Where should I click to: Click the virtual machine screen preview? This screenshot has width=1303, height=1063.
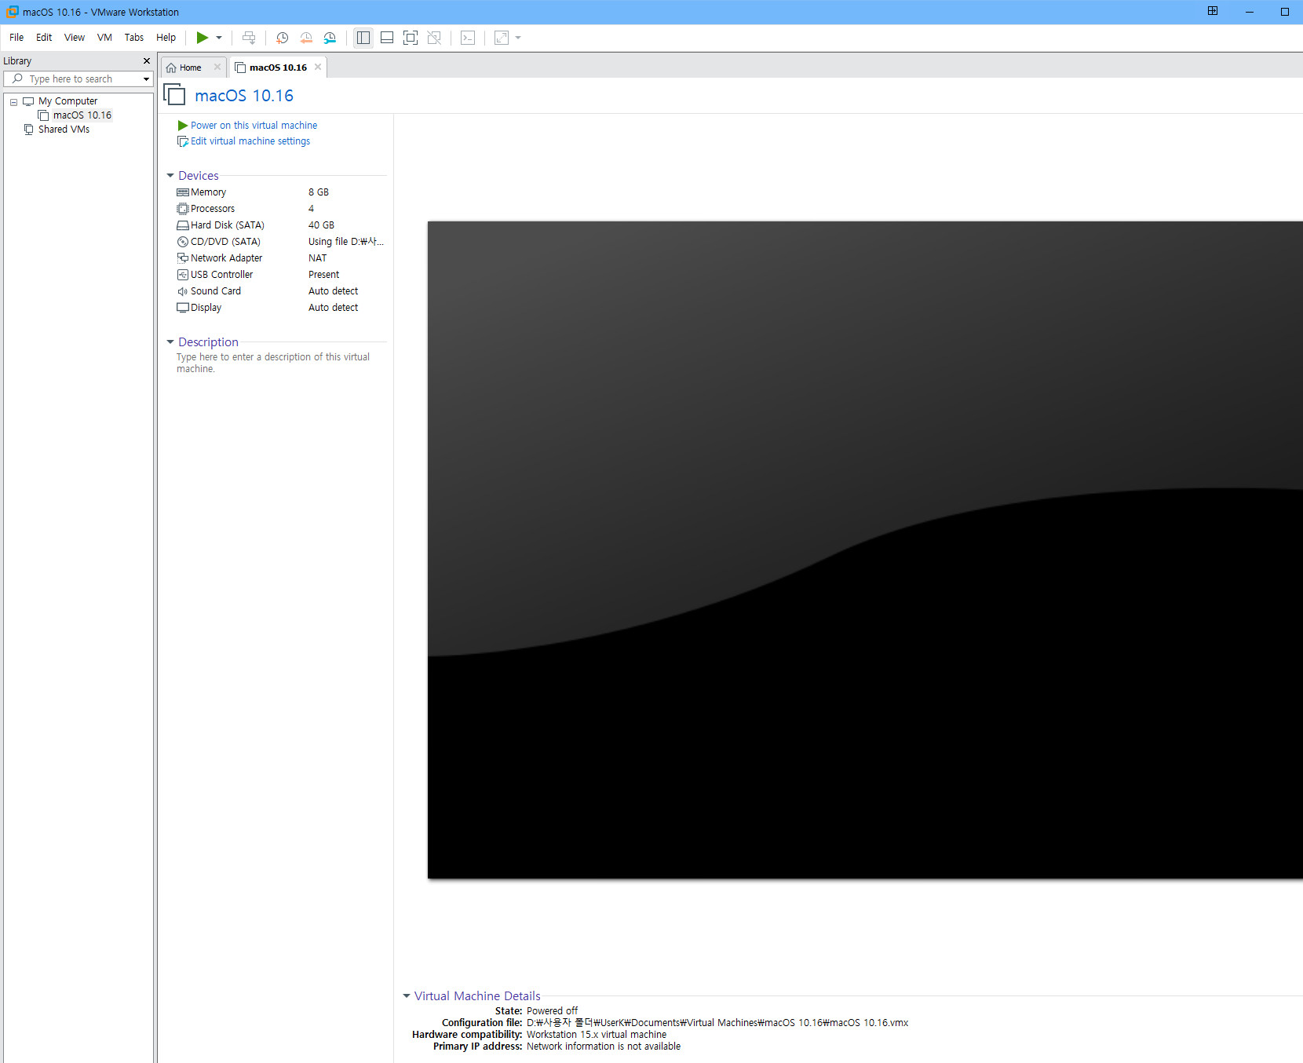[x=865, y=550]
